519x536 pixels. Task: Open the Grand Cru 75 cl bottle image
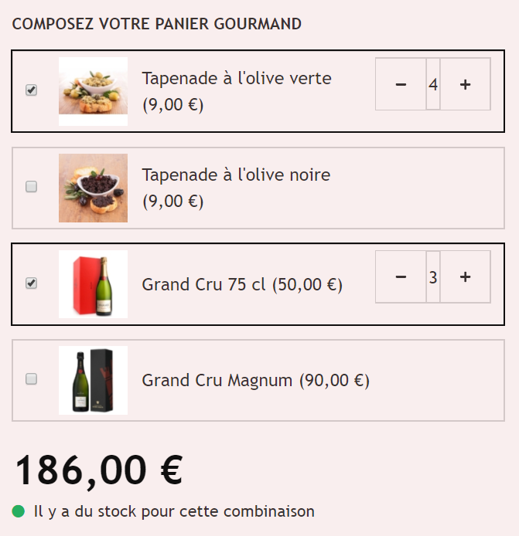point(93,284)
